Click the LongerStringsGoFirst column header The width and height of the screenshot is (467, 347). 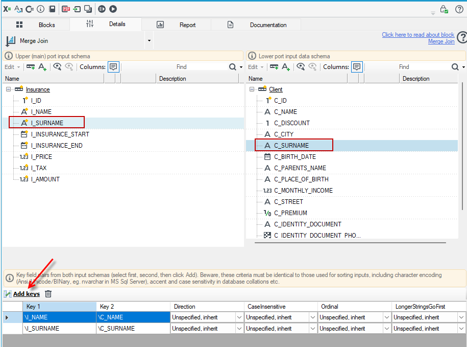(429, 307)
